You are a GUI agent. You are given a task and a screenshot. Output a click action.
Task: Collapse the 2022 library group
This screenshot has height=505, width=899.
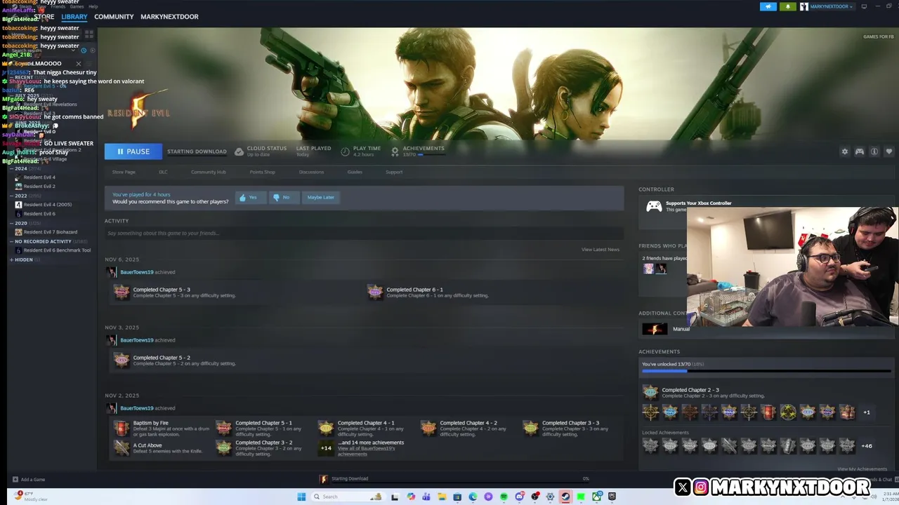[x=12, y=196]
